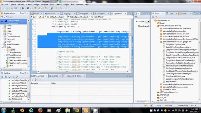Viewport: 201px width, 113px height.
Task: Click the open-type package icon in toolbar
Action: [35, 8]
